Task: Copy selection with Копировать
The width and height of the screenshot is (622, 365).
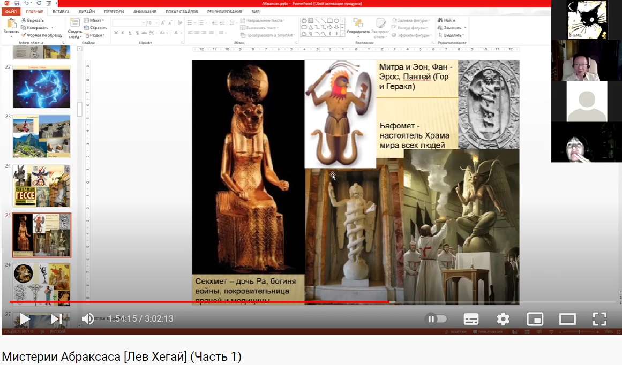Action: click(34, 28)
